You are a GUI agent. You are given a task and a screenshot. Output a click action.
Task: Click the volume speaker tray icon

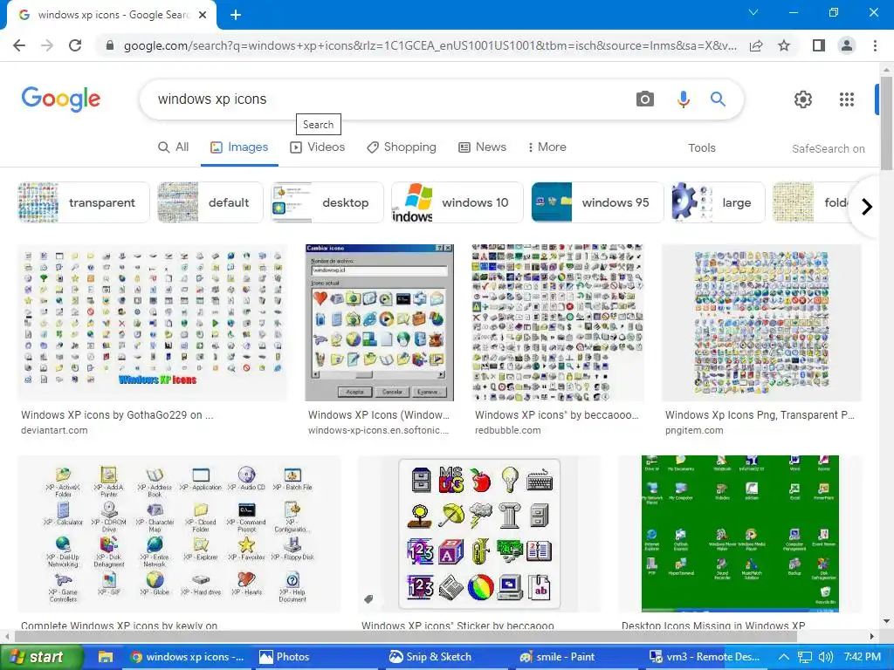826,657
